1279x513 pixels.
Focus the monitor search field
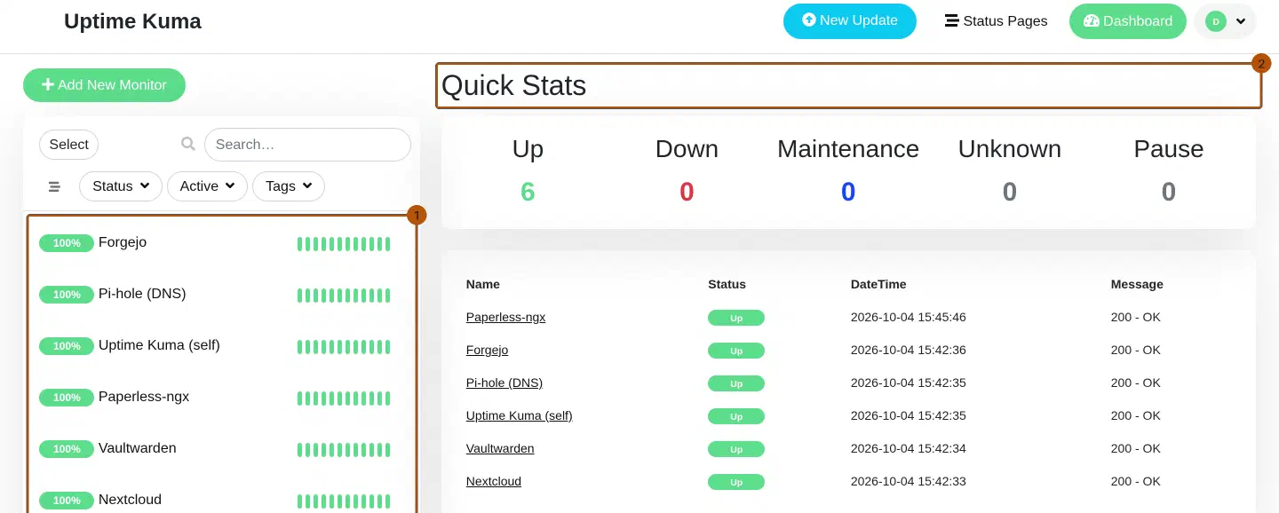point(307,145)
